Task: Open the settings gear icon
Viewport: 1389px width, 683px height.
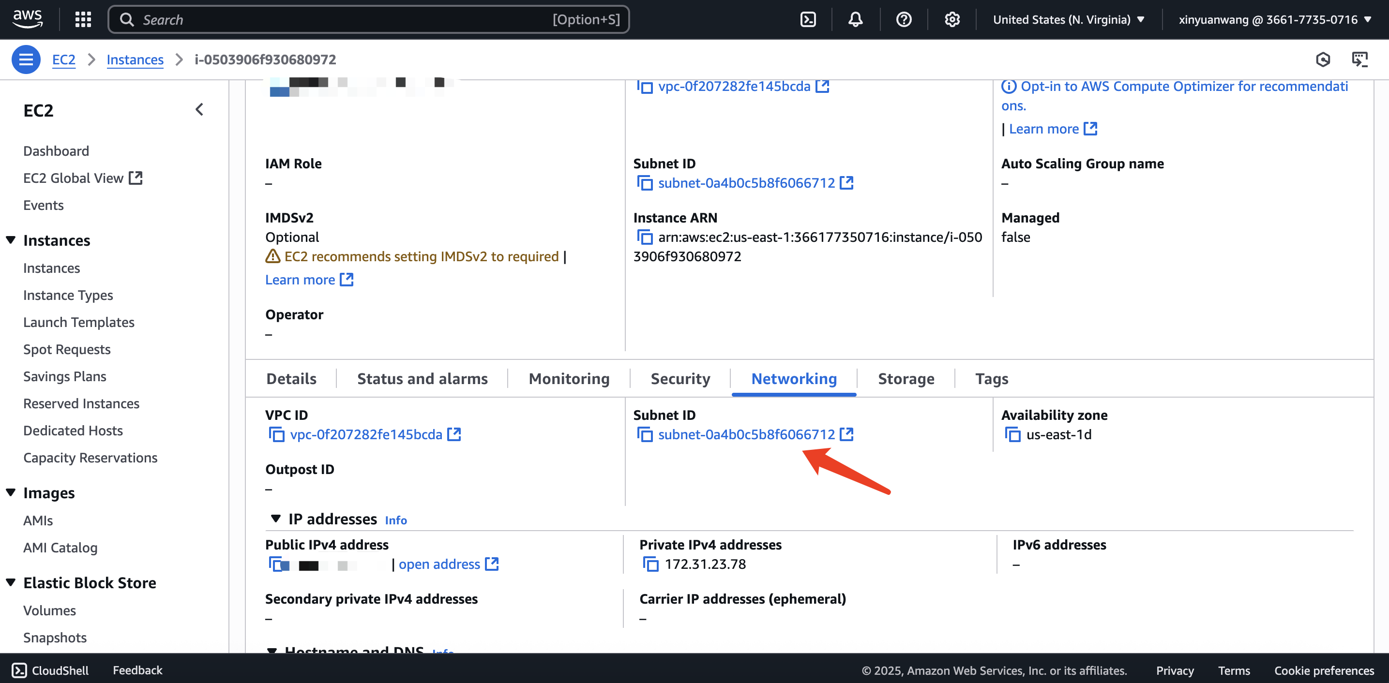Action: 951,19
